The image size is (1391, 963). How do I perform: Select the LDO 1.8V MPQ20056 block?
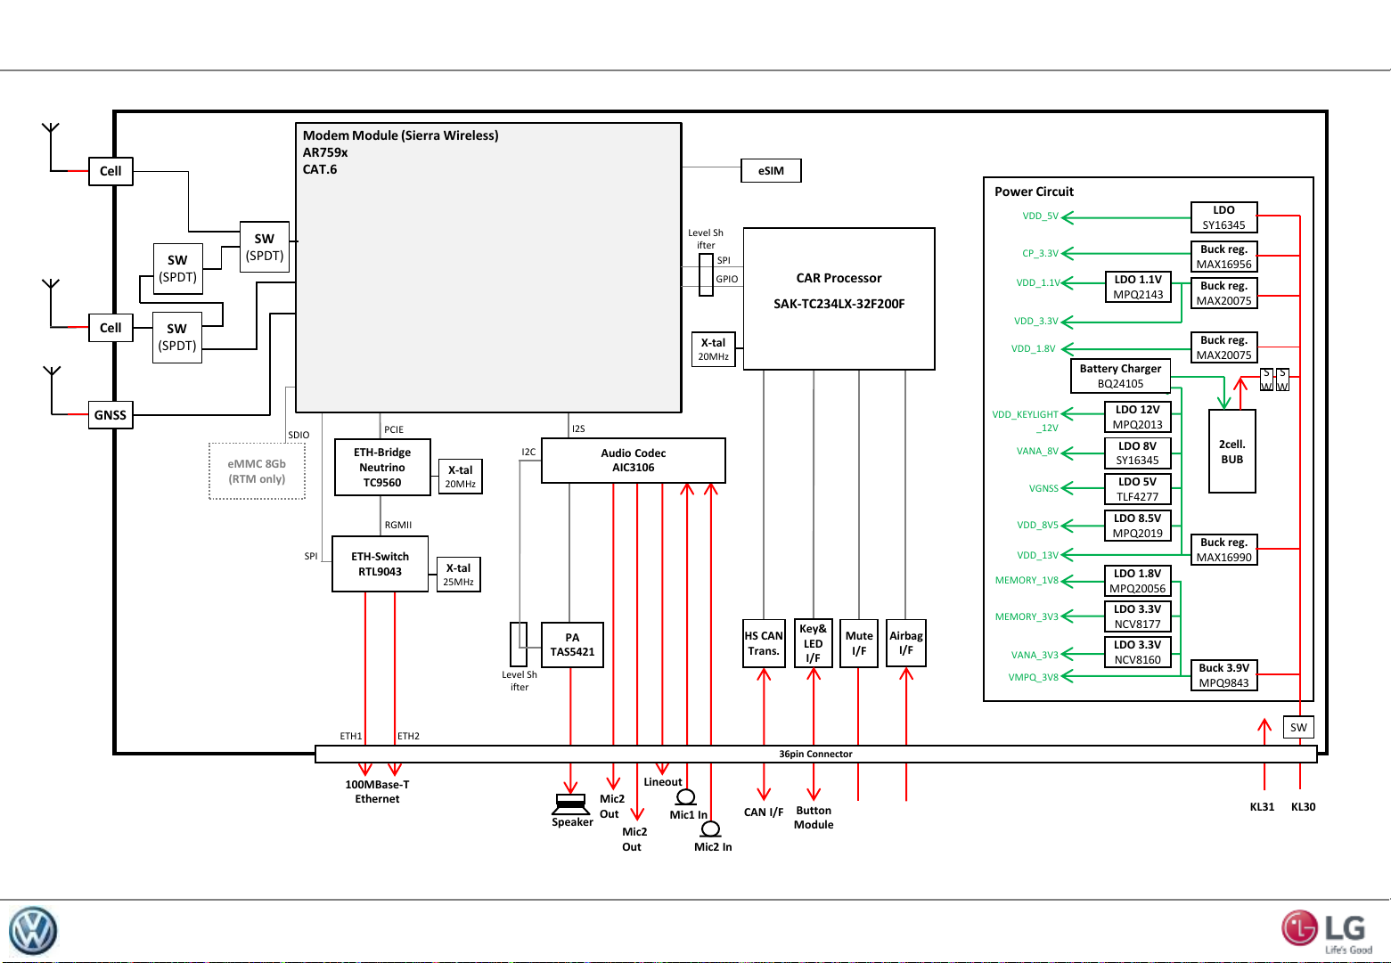[x=1138, y=581]
